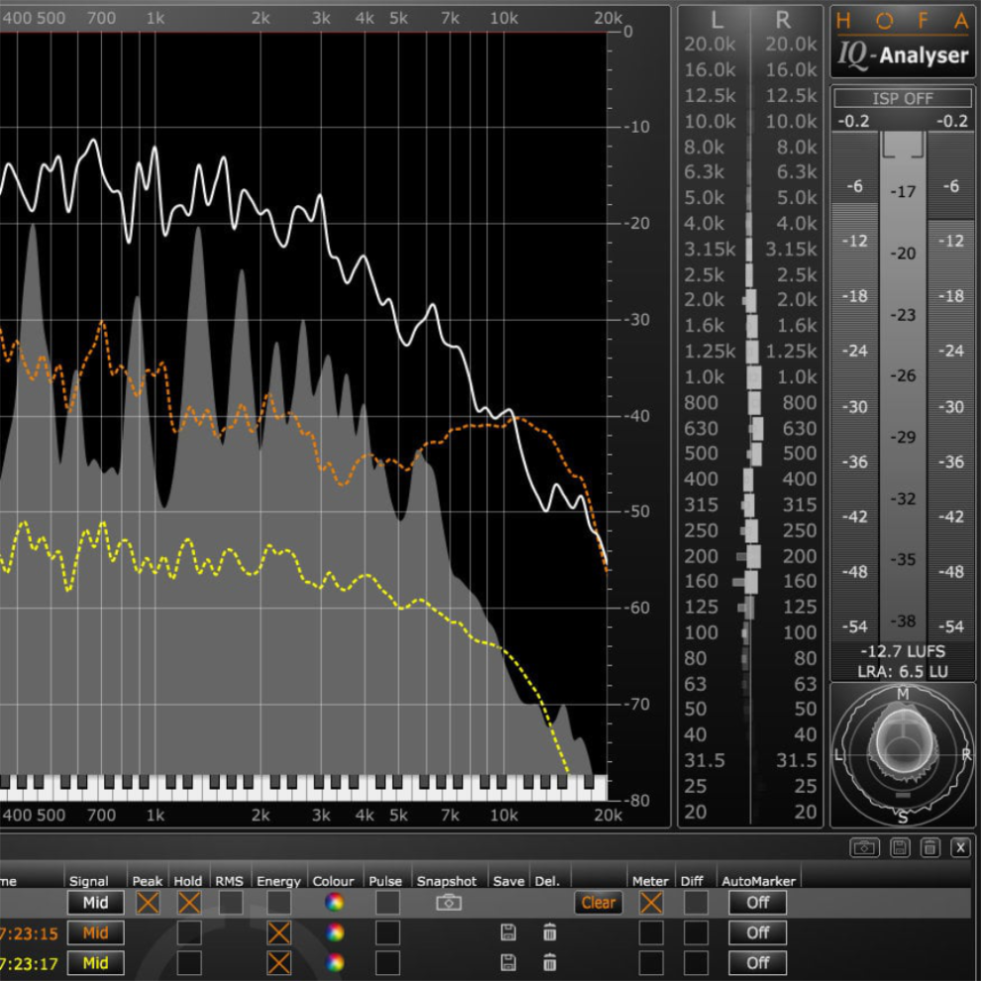Click the top-right floppy disk save icon
This screenshot has width=981, height=981.
tap(899, 847)
